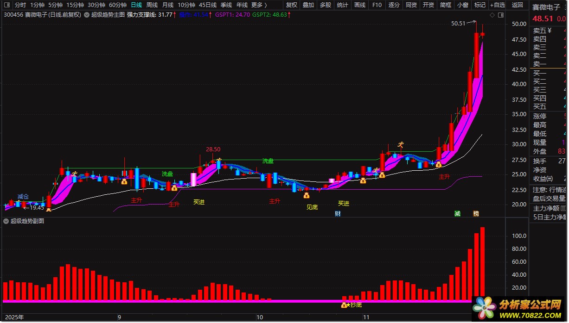Click the 简框 toolbar button

click(x=446, y=5)
